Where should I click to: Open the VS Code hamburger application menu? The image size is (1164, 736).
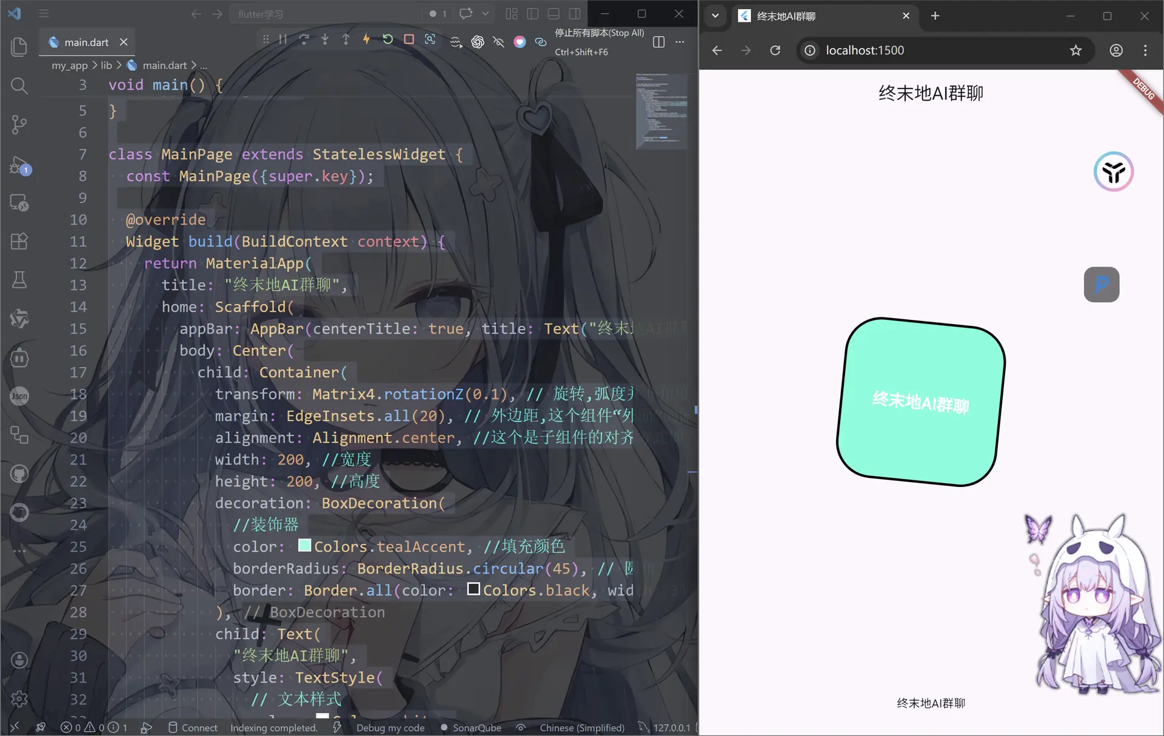[x=44, y=13]
